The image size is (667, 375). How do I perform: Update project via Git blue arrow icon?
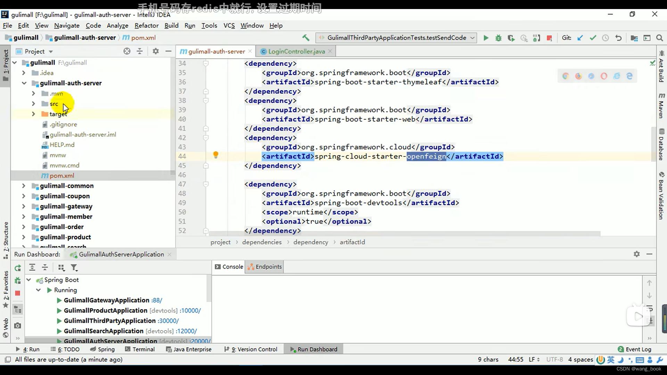coord(580,38)
